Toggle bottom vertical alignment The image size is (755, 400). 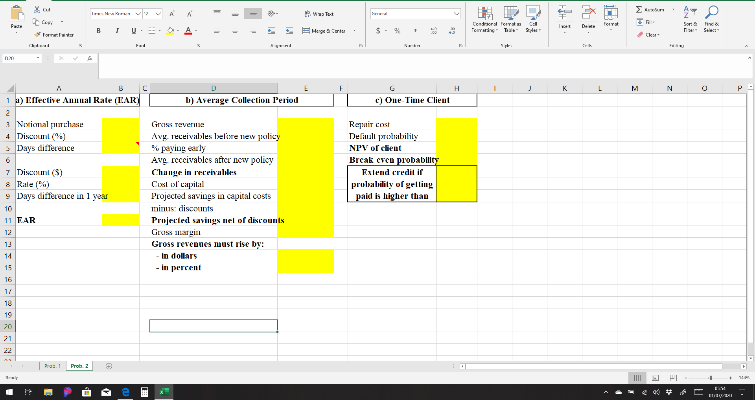pyautogui.click(x=253, y=14)
